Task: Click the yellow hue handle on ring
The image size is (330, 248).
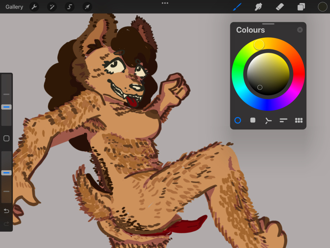Action: point(259,45)
